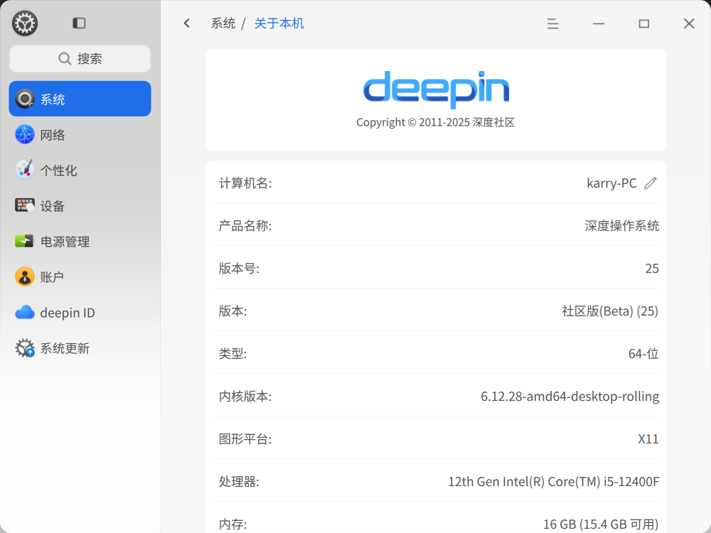Click the 个性化 paintbrush icon
The height and width of the screenshot is (533, 711).
pos(25,170)
